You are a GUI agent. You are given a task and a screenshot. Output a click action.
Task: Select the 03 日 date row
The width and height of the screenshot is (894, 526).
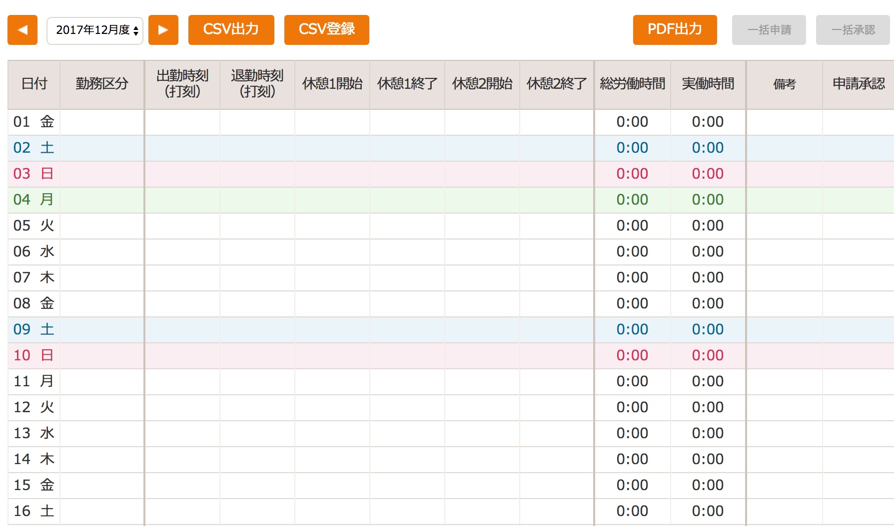point(451,174)
